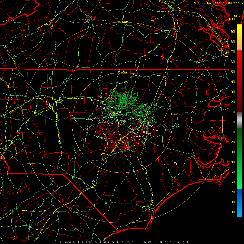Screen dimensions: 244x244
Task: Click the 50 knot label on the color scale
Action: pyautogui.click(x=233, y=72)
